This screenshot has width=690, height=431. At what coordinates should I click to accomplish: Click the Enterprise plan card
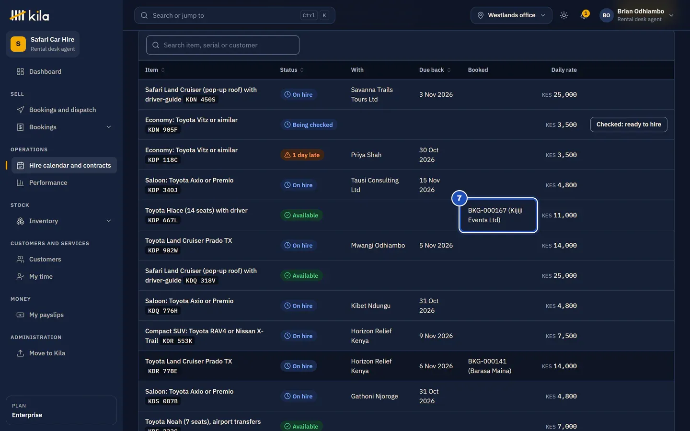(61, 410)
